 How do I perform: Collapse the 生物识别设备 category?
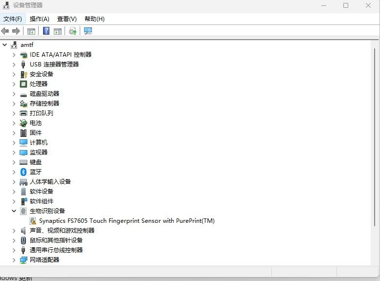[14, 211]
